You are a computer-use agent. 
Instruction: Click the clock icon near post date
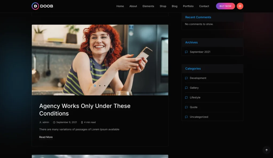click(54, 123)
